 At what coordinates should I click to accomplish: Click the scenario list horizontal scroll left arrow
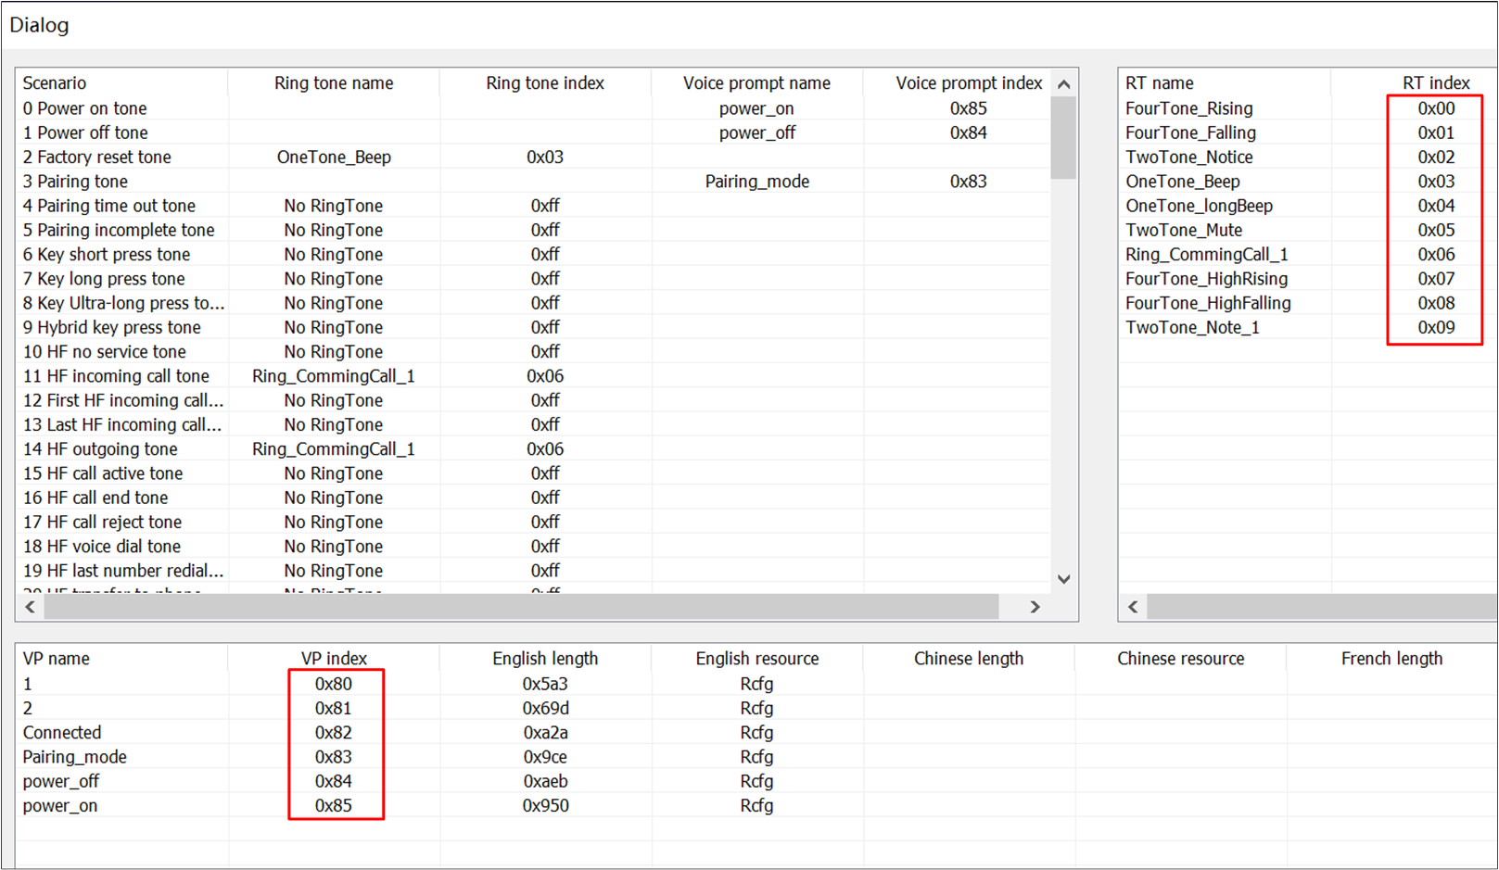click(30, 607)
